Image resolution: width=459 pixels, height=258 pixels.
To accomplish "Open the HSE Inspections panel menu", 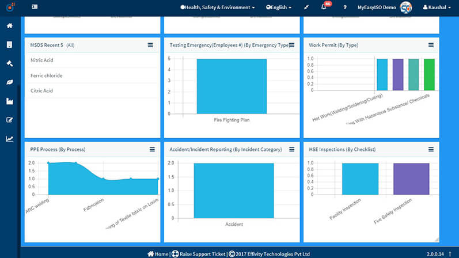I will (x=431, y=149).
